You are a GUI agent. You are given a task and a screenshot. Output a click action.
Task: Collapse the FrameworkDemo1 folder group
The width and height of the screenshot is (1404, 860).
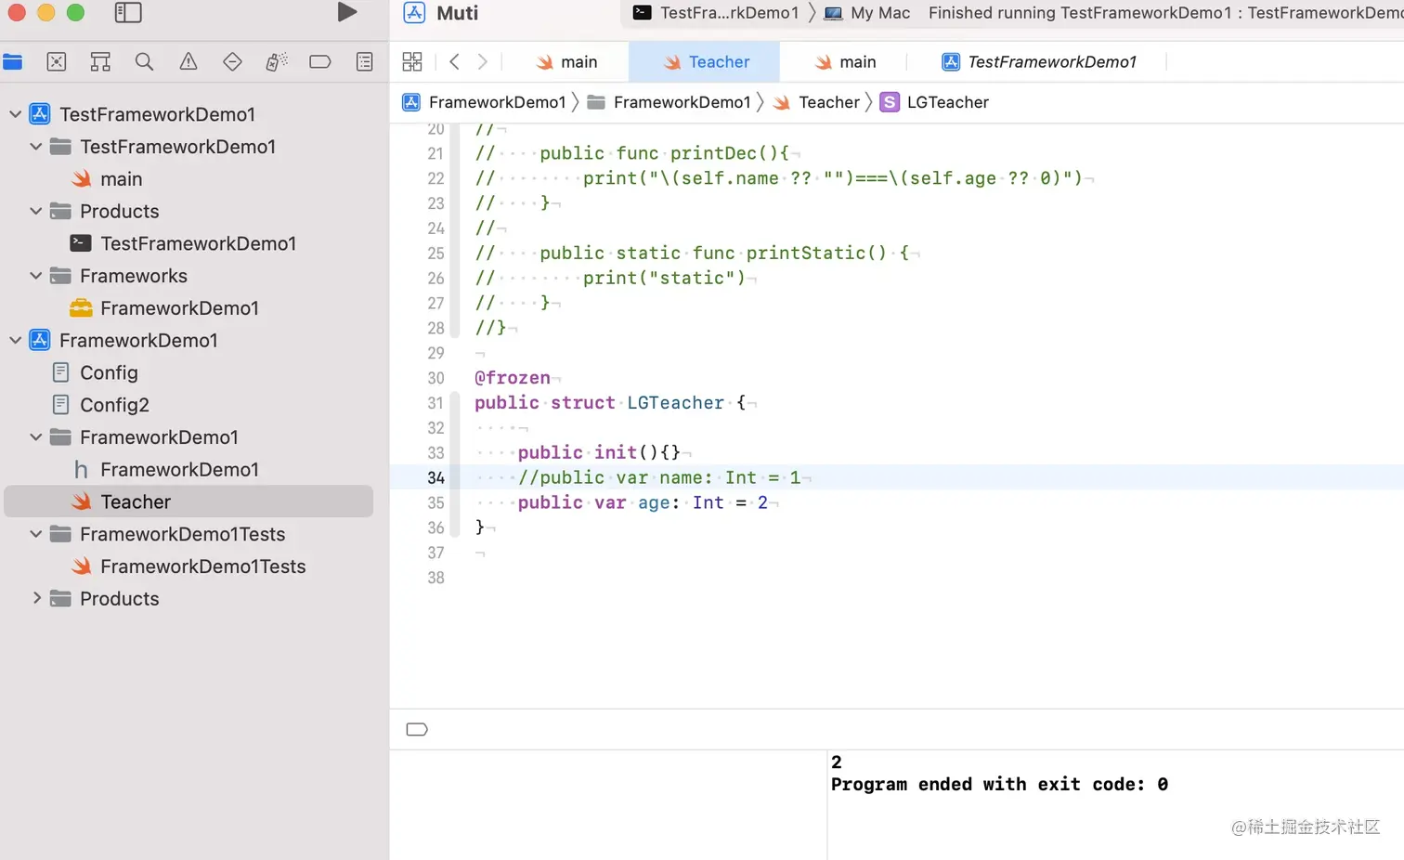click(x=36, y=437)
